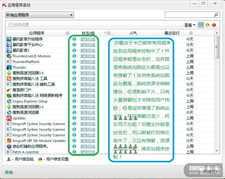The image size is (225, 179).
Task: Sort by the 最近运行 column header
Action: [172, 33]
